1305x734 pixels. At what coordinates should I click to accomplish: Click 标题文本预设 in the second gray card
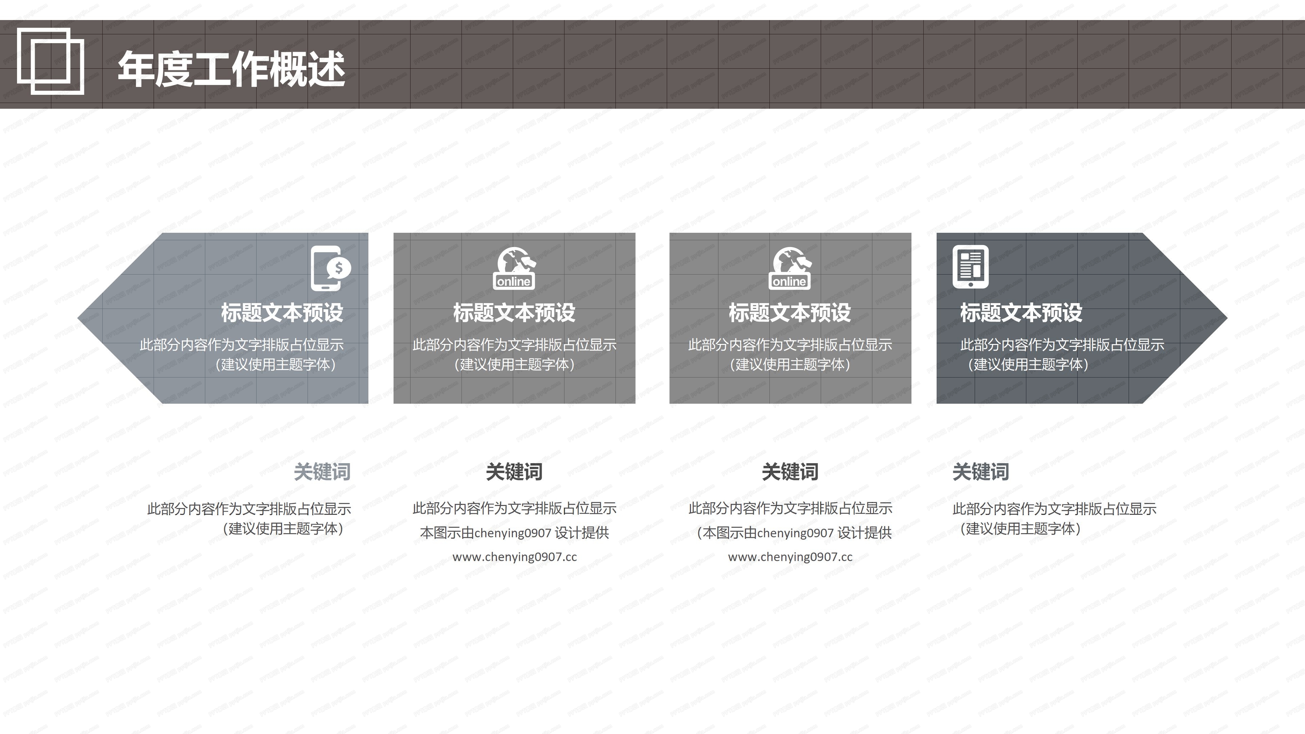point(514,313)
